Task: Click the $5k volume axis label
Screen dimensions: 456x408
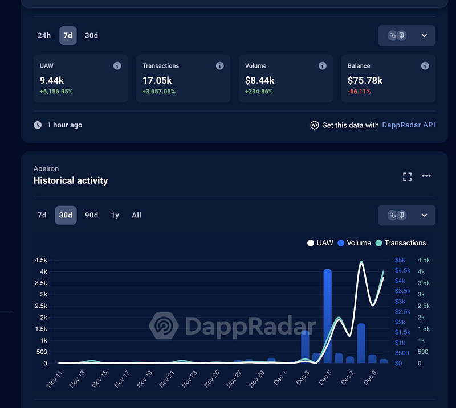Action: 400,260
